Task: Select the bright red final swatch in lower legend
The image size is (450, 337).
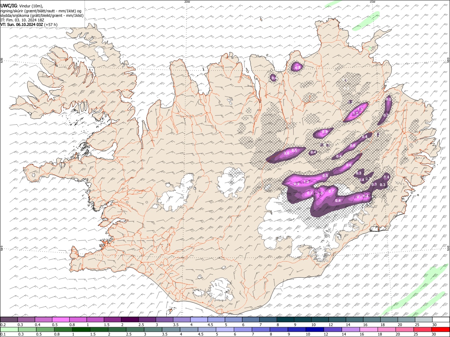Action: click(440, 329)
